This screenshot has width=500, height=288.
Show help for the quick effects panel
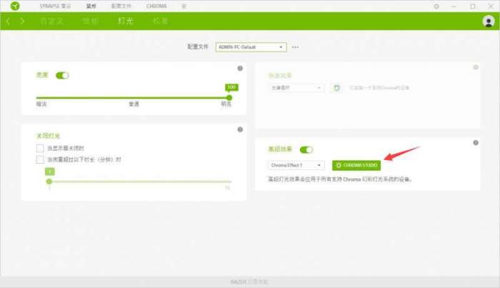pos(476,67)
